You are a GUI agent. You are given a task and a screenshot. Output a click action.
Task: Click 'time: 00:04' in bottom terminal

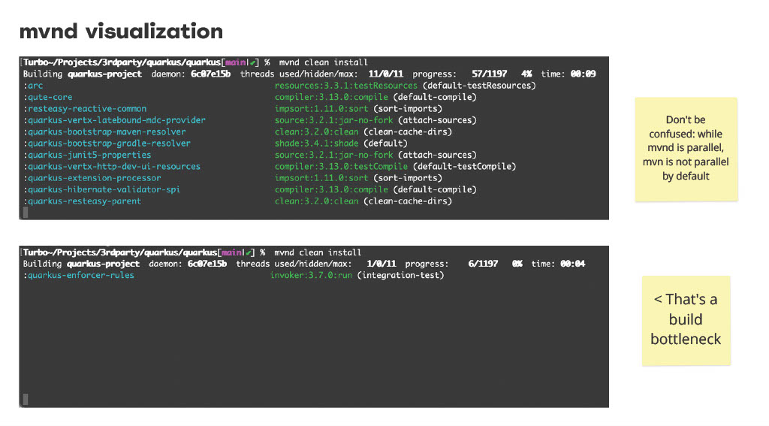(x=558, y=264)
